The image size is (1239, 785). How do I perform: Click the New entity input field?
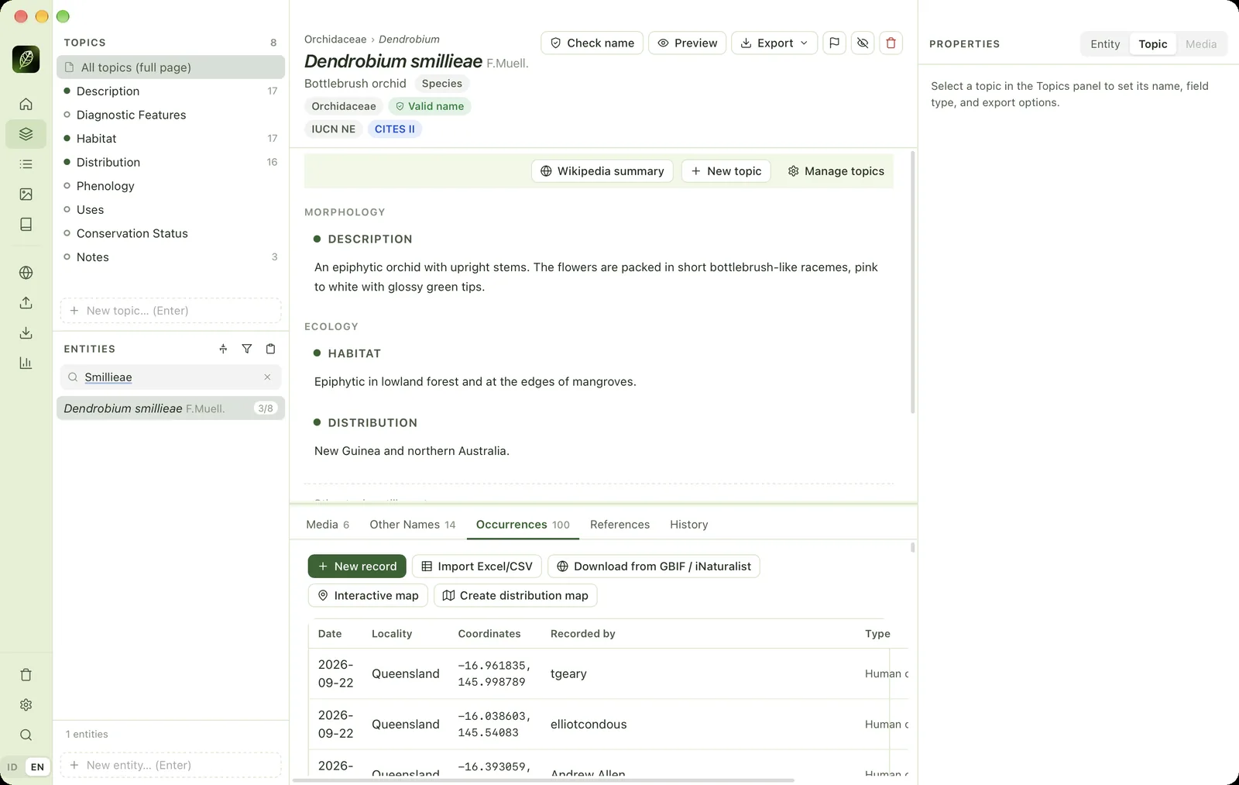pyautogui.click(x=170, y=766)
